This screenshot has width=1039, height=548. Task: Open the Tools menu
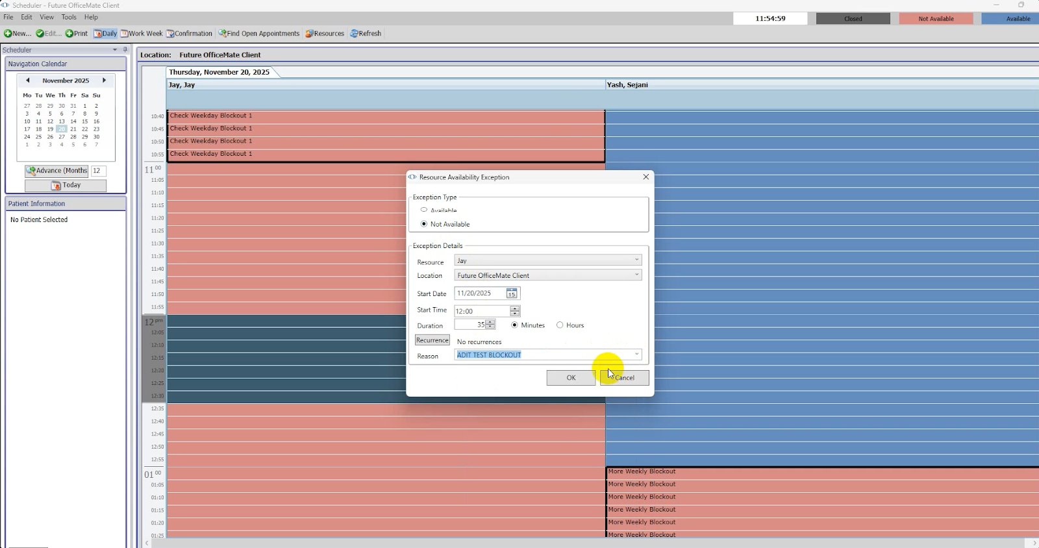[69, 17]
